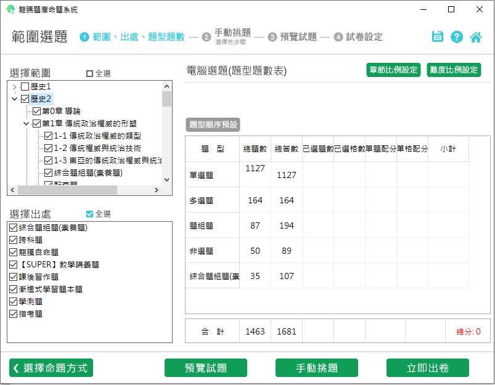Go to step 手動挑題 in wizard
Viewport: 495px width, 385px height.
(232, 33)
